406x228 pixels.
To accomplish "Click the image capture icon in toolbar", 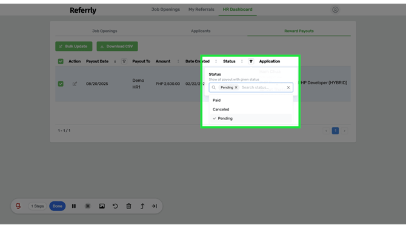I will pos(102,206).
